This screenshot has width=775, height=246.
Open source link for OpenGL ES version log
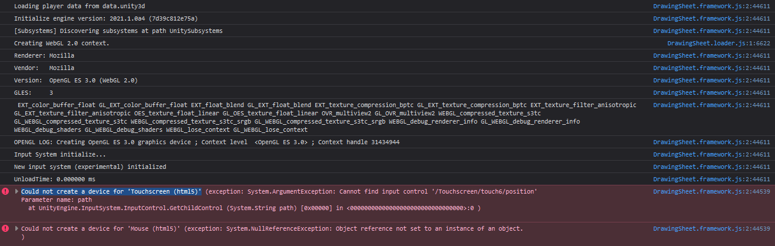click(x=711, y=80)
